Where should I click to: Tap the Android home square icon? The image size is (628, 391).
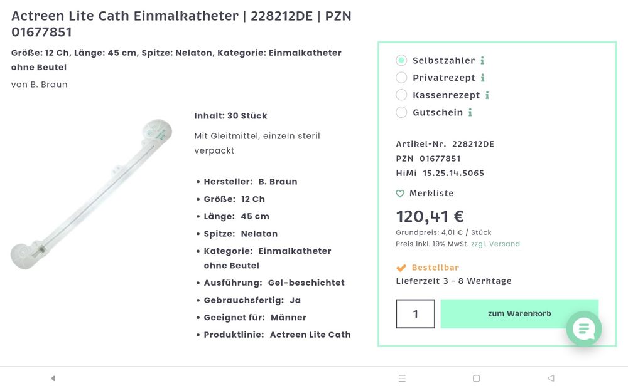(x=476, y=378)
